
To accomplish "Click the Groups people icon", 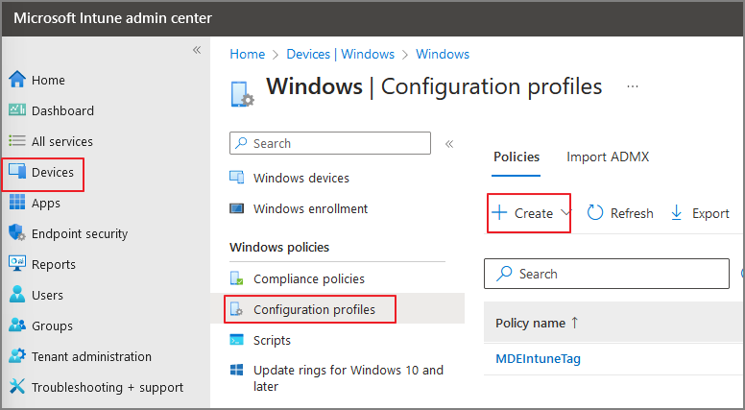I will (x=17, y=325).
